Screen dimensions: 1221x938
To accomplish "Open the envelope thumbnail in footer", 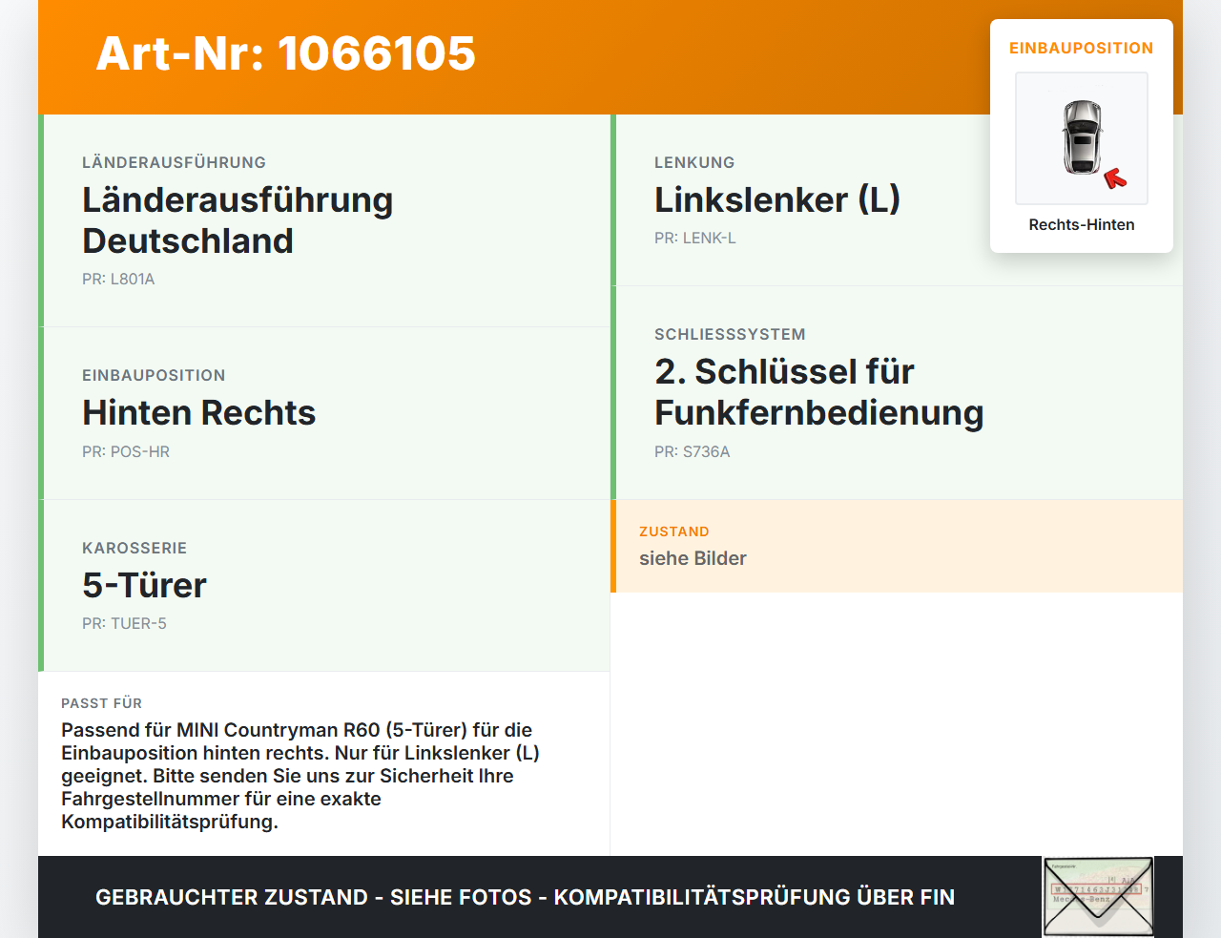I will pyautogui.click(x=1098, y=897).
